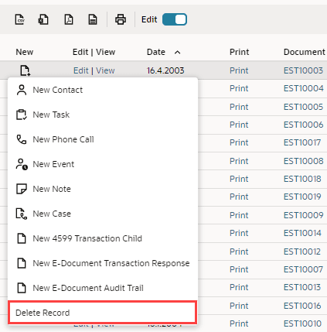The image size is (327, 332).
Task: Click the 4599 Transaction Child page icon
Action: [x=22, y=238]
